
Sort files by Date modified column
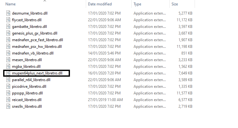[x=100, y=4]
